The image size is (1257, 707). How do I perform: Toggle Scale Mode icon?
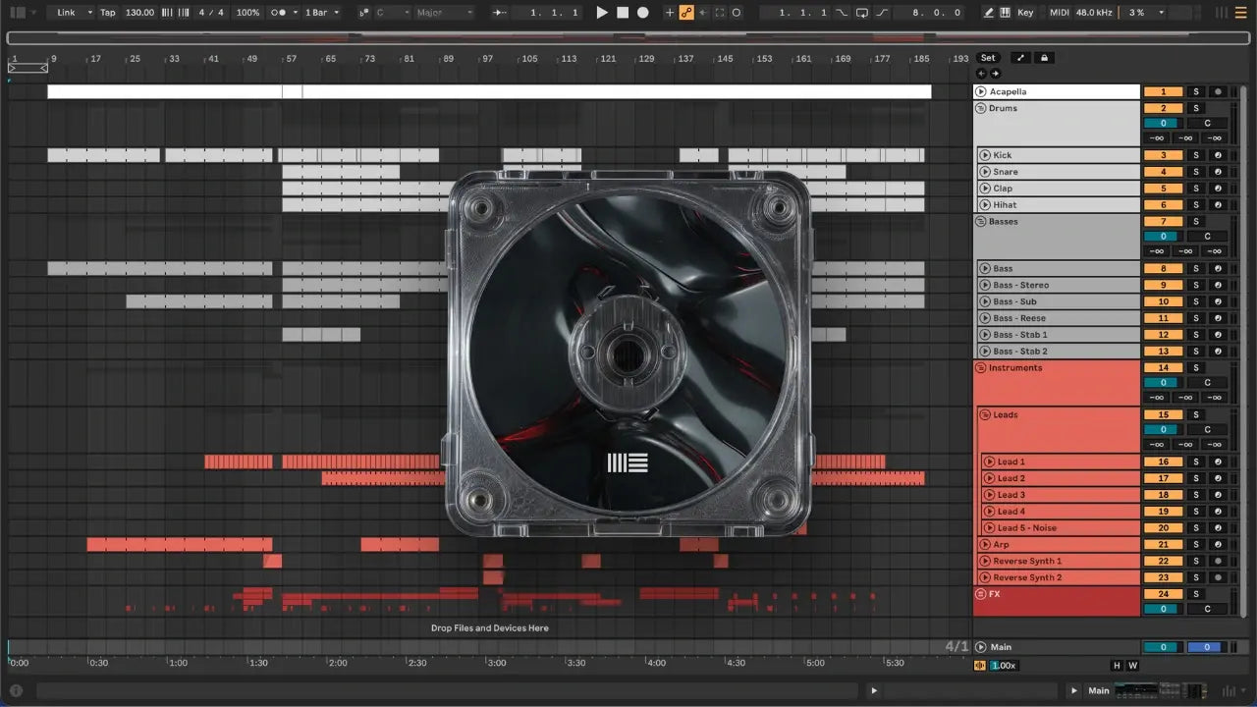(x=364, y=13)
